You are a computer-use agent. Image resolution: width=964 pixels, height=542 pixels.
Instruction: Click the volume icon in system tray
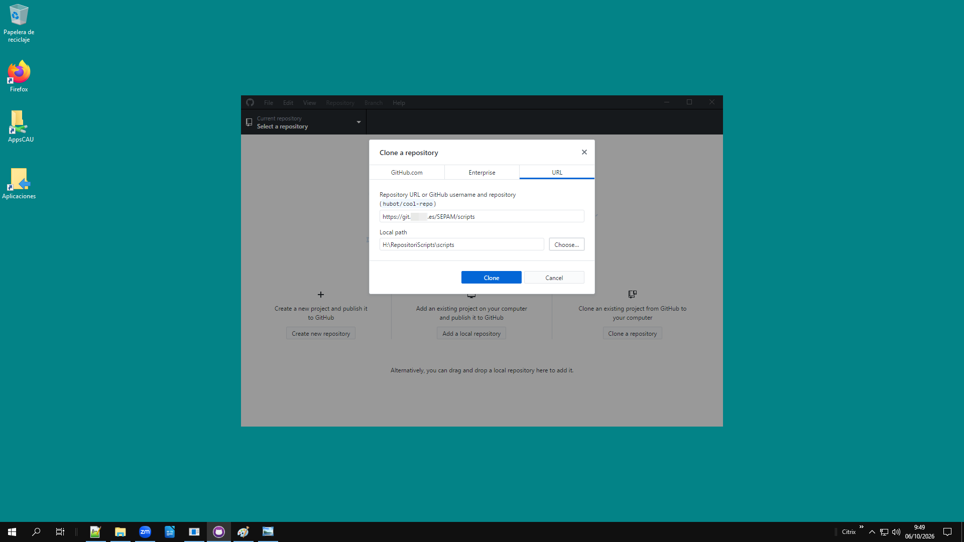[896, 532]
